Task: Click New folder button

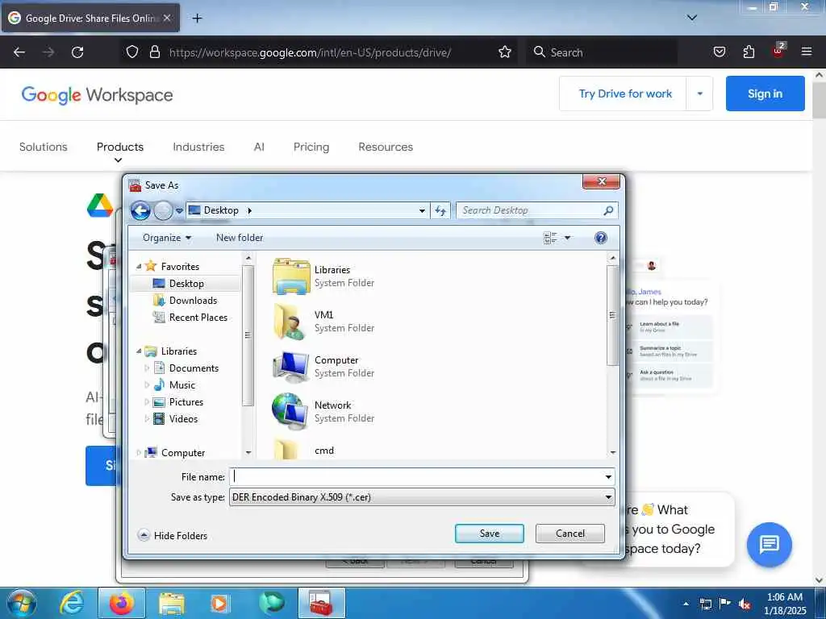Action: click(x=239, y=238)
